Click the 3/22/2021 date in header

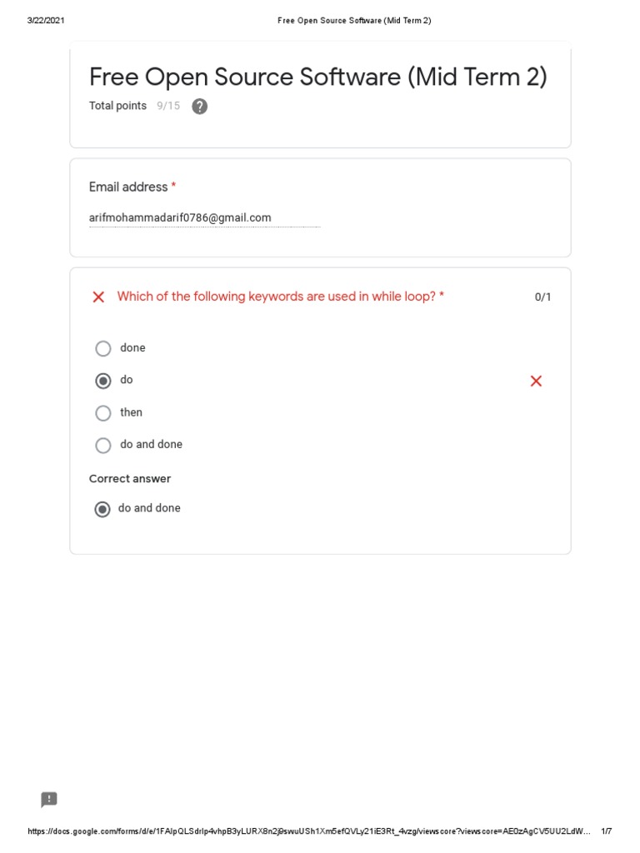pyautogui.click(x=46, y=20)
